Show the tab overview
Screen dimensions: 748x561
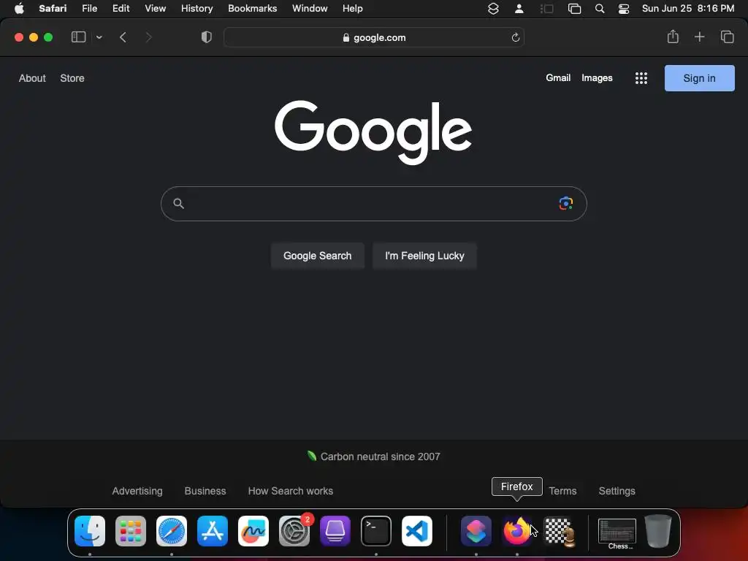[727, 37]
